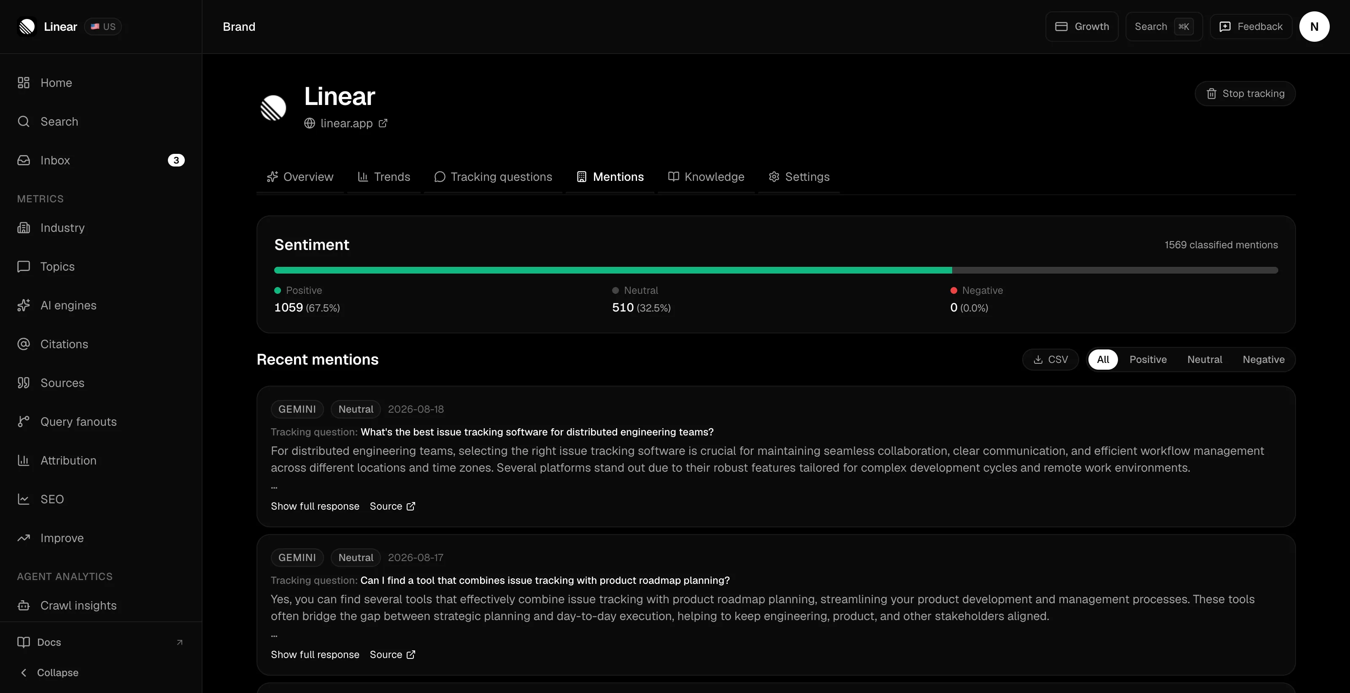
Task: Click the 510 neutral mentions count
Action: coord(623,307)
